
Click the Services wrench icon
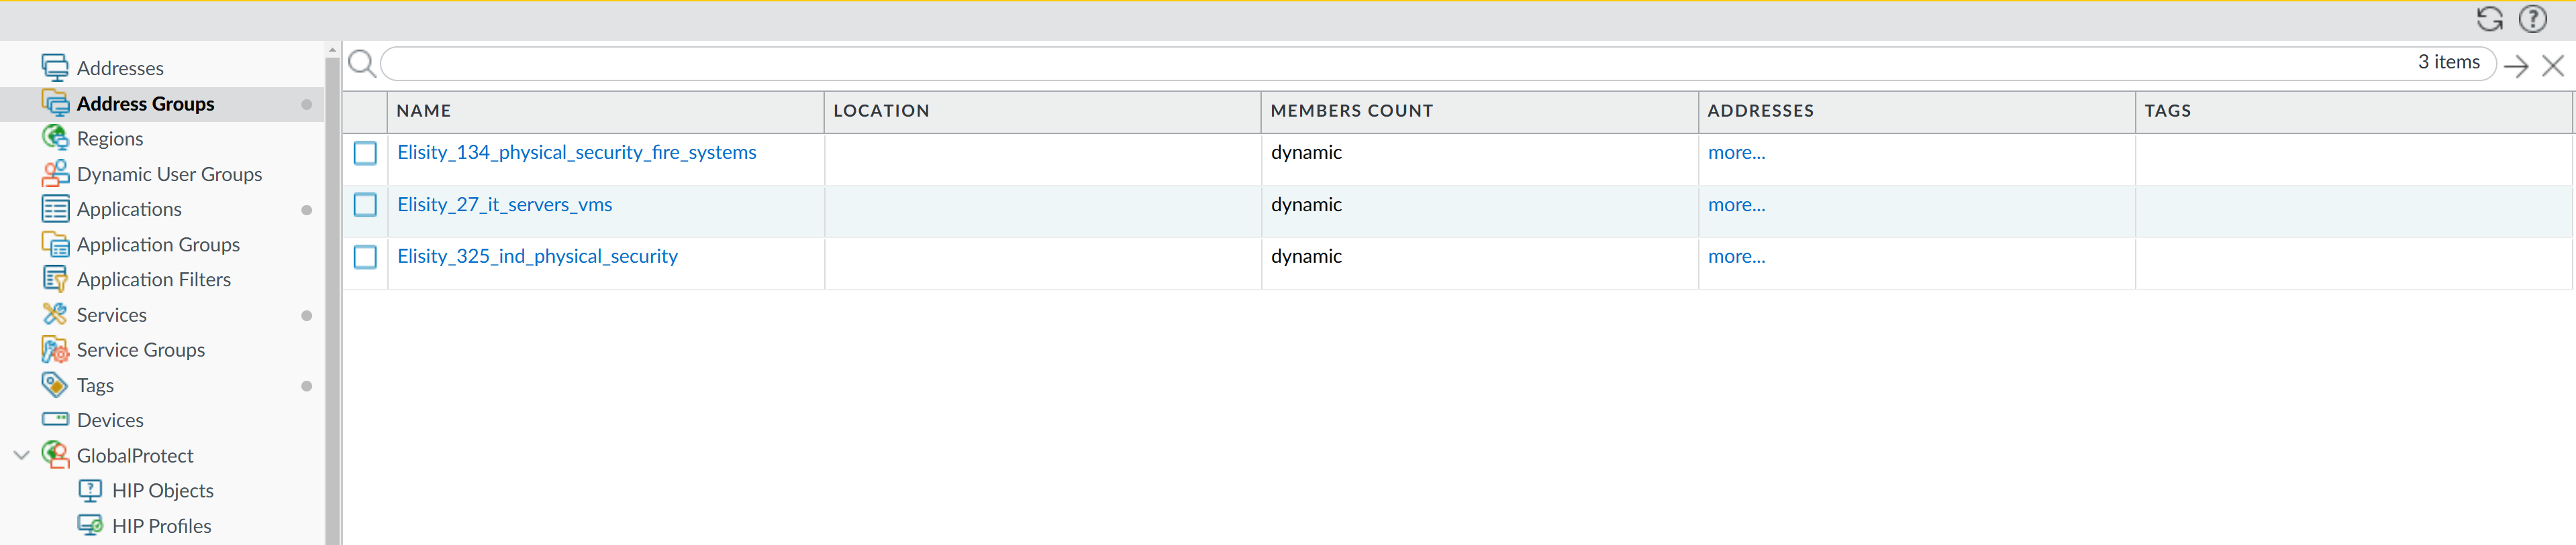click(55, 314)
